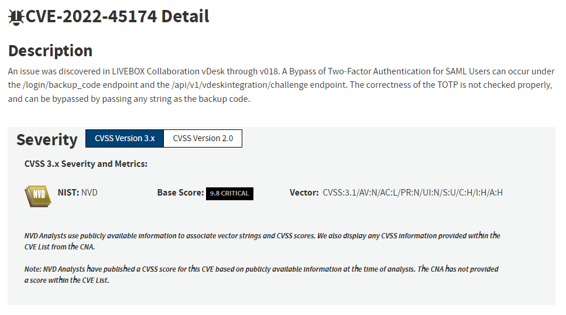The width and height of the screenshot is (566, 315).
Task: Click the Base Score label
Action: click(180, 193)
